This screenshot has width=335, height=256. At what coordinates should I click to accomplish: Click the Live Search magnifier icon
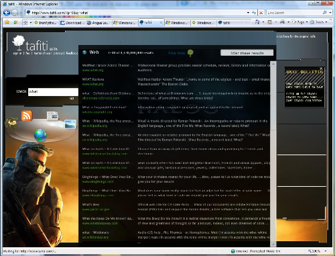click(325, 13)
